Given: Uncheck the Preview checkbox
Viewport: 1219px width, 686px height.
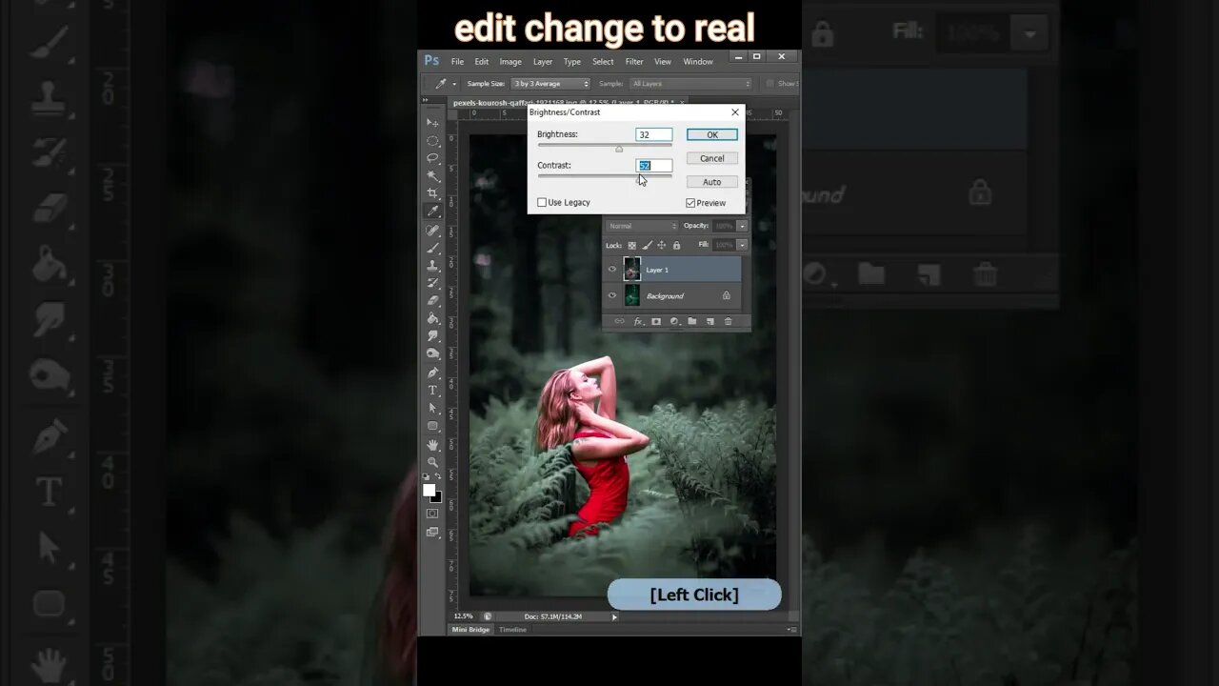Looking at the screenshot, I should 690,203.
